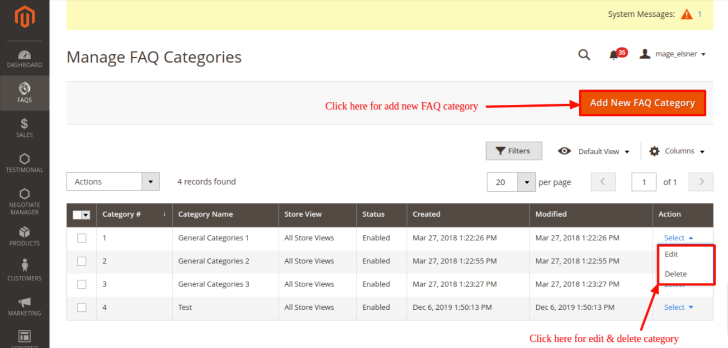The image size is (728, 348).
Task: Open the Sales sidebar section
Action: tap(24, 128)
